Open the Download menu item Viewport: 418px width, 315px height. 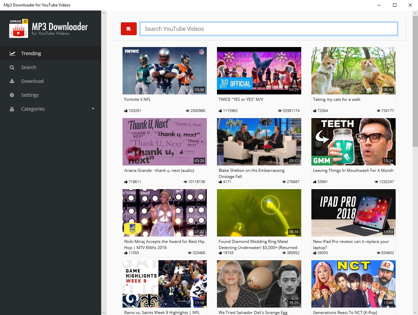tap(50, 81)
